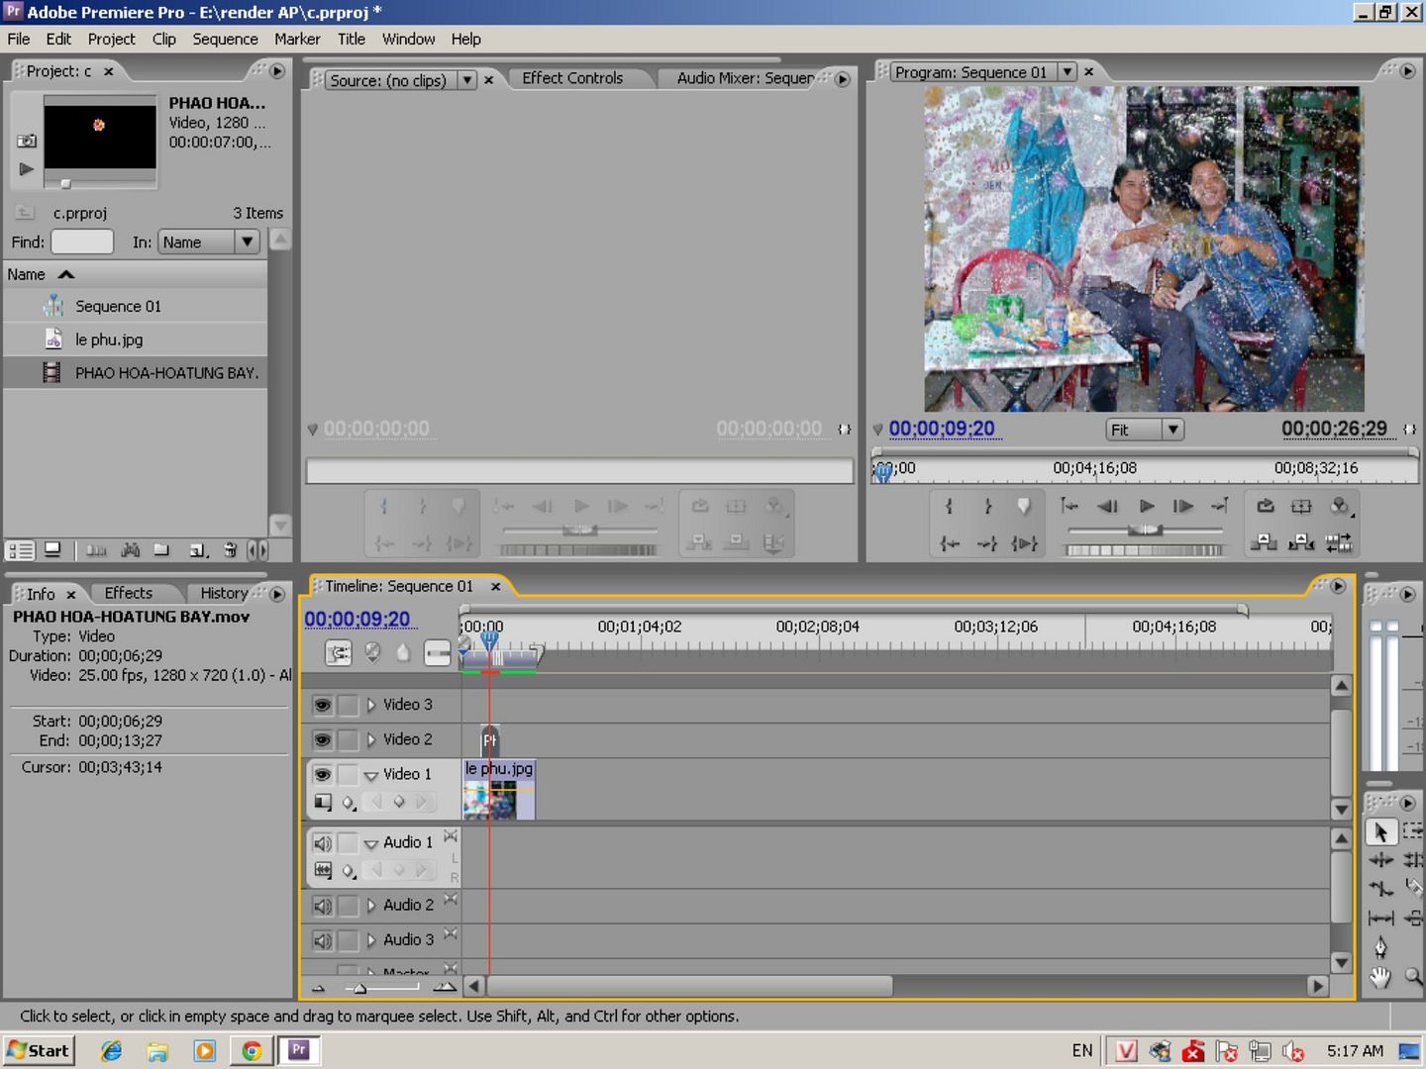1426x1069 pixels.
Task: Open the Marker menu
Action: click(297, 39)
